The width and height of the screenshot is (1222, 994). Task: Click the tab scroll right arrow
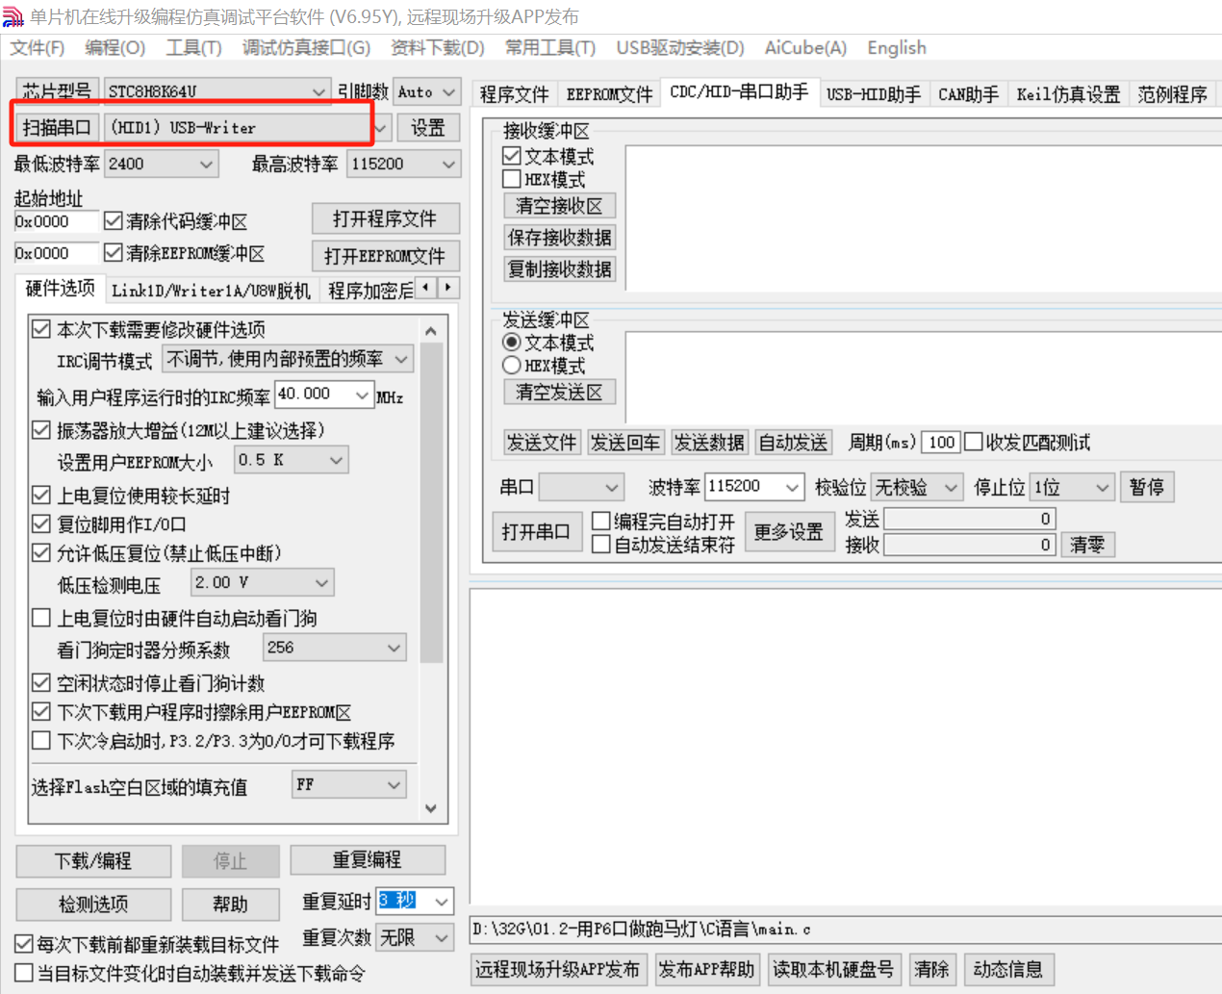(x=448, y=288)
